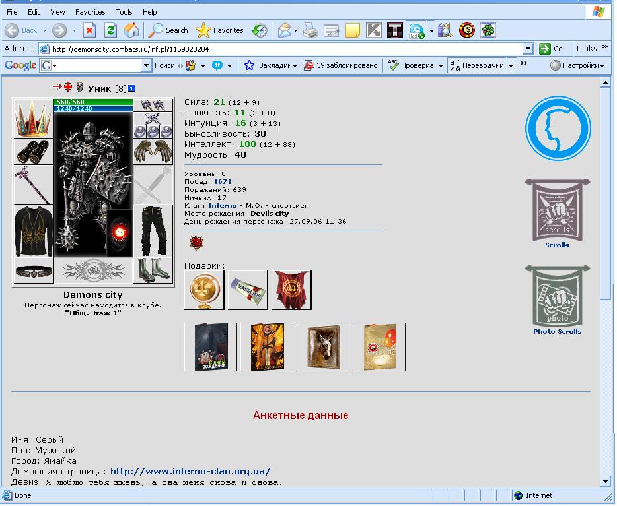Image resolution: width=617 pixels, height=506 pixels.
Task: Click the black shirt armor slot
Action: pyautogui.click(x=33, y=231)
